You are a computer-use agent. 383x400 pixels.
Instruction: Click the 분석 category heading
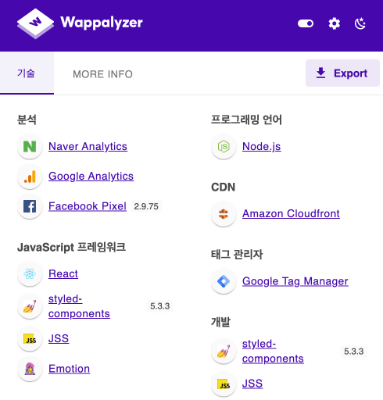click(x=27, y=120)
